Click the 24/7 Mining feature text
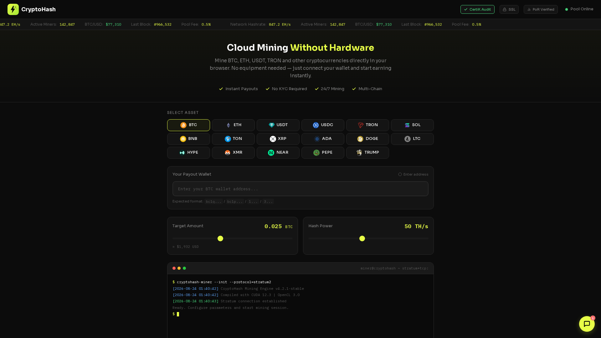 click(x=332, y=89)
